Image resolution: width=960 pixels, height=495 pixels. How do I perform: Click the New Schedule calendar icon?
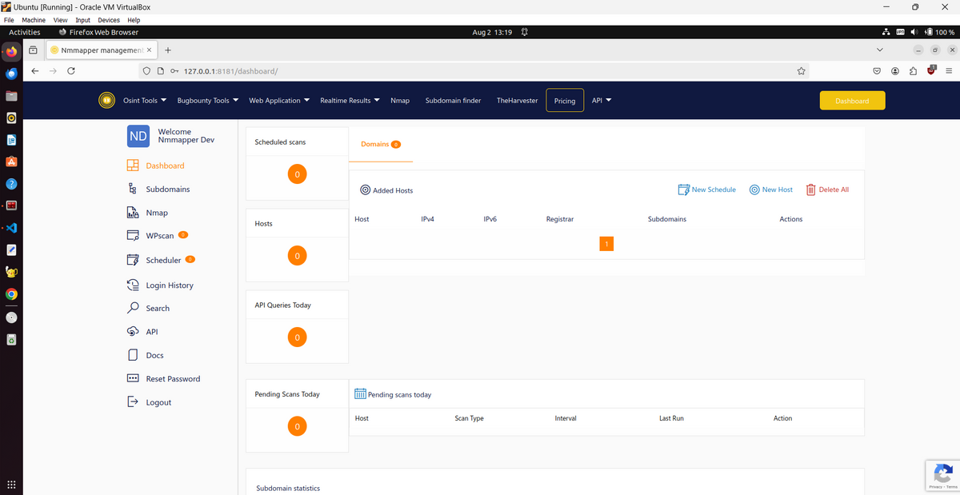coord(683,190)
